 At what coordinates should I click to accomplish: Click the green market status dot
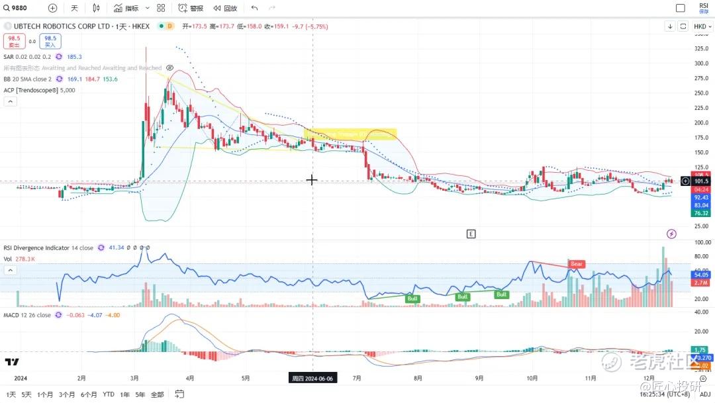pyautogui.click(x=161, y=26)
